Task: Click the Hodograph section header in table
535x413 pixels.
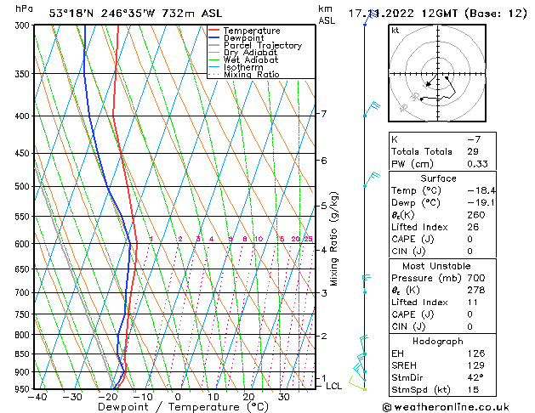Action: tap(437, 341)
